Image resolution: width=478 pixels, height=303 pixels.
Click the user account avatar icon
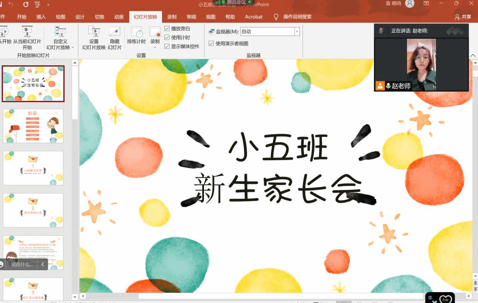point(410,4)
